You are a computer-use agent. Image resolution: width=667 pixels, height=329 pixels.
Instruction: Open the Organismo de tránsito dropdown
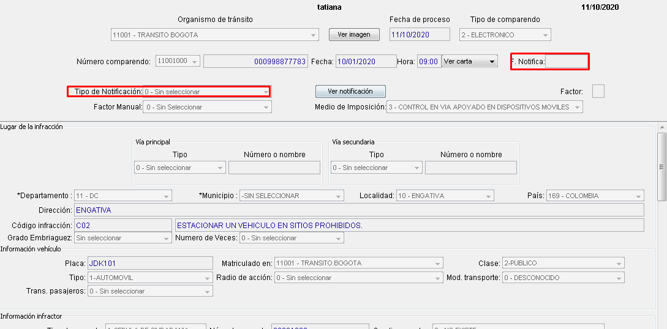point(214,35)
